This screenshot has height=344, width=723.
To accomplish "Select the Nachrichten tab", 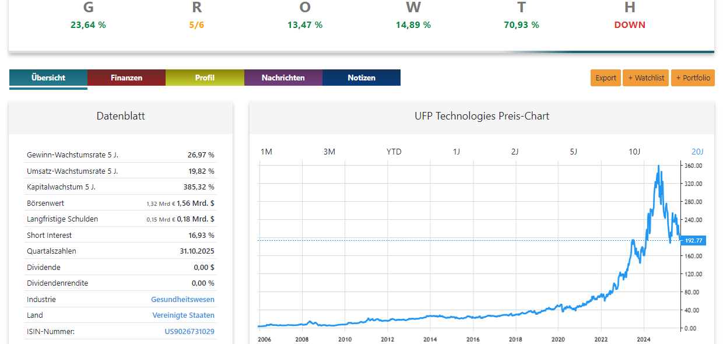I will [x=283, y=78].
